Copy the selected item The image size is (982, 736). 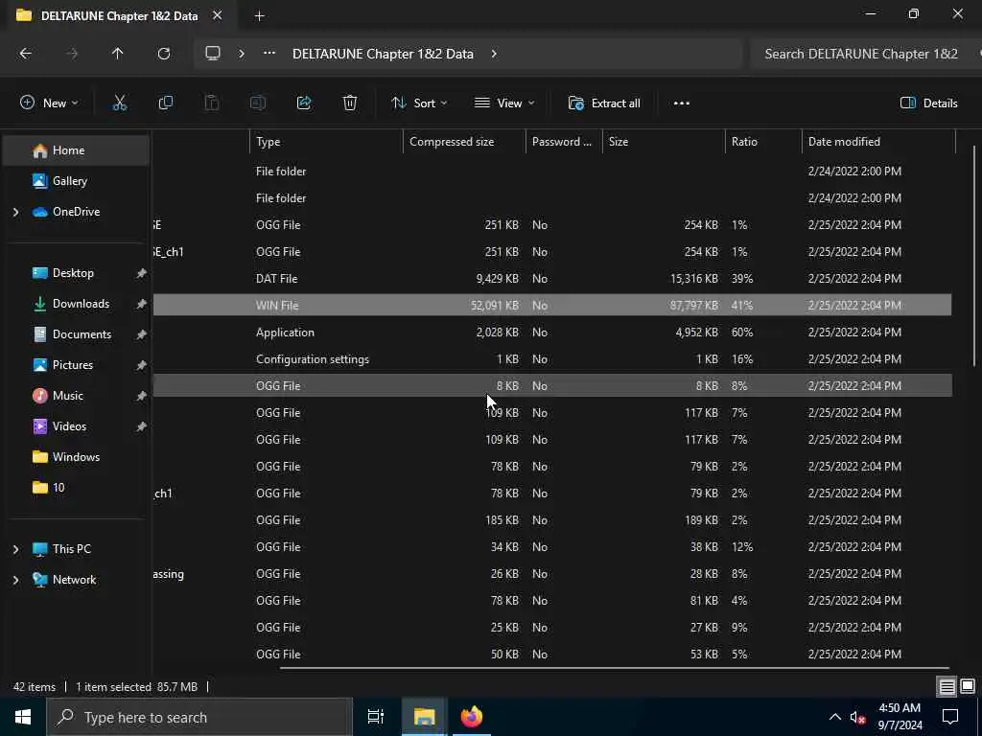click(165, 103)
